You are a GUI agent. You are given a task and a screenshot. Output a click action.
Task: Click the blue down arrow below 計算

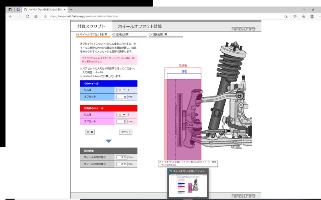(108, 141)
